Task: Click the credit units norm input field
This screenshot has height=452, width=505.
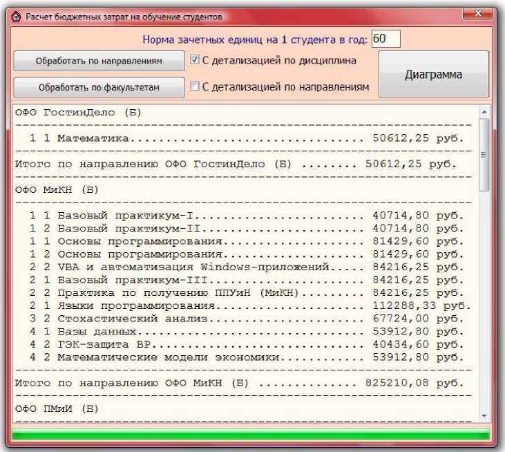Action: tap(386, 39)
